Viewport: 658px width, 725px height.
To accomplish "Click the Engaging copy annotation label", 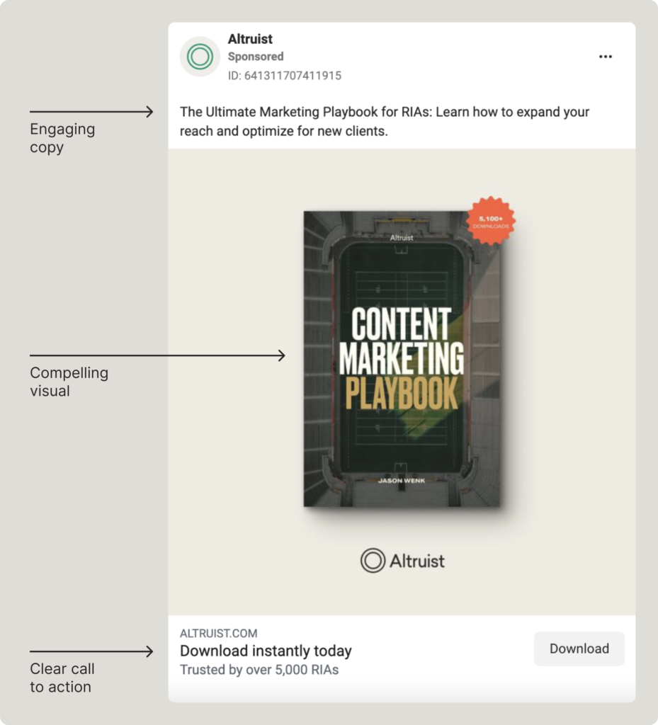I will click(62, 138).
